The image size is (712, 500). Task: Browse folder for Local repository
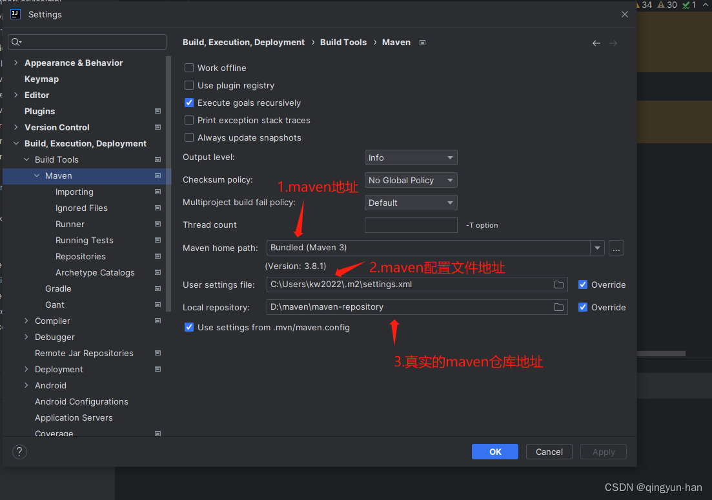point(559,307)
